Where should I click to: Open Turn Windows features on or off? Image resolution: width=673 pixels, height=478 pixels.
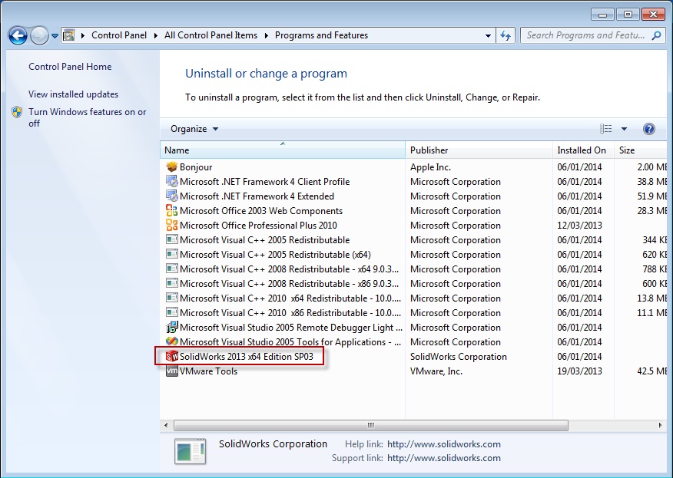pos(87,117)
